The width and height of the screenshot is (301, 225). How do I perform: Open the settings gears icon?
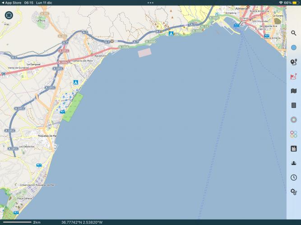[x=293, y=192]
